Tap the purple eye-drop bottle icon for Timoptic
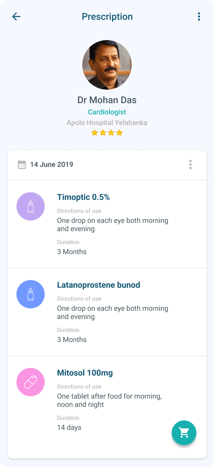Screen dimensions: 214x467 coord(31,206)
